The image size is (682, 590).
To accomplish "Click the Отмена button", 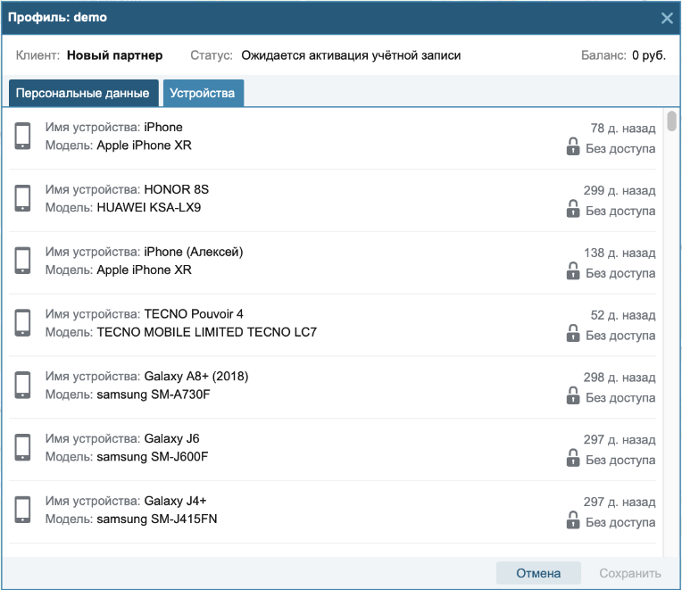I will pos(538,573).
